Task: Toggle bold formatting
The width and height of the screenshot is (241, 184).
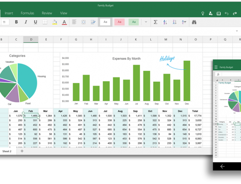Action: (16, 22)
